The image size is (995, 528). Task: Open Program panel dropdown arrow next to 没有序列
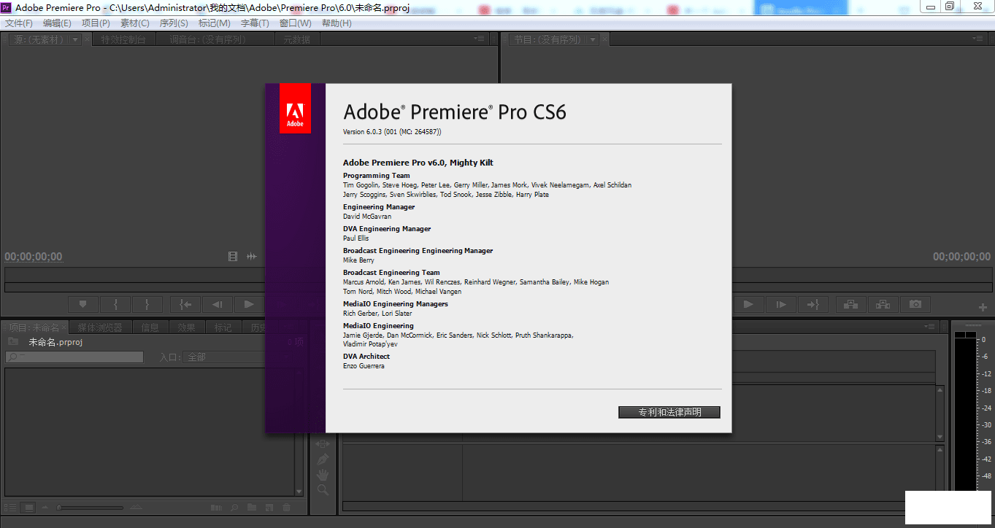coord(593,39)
